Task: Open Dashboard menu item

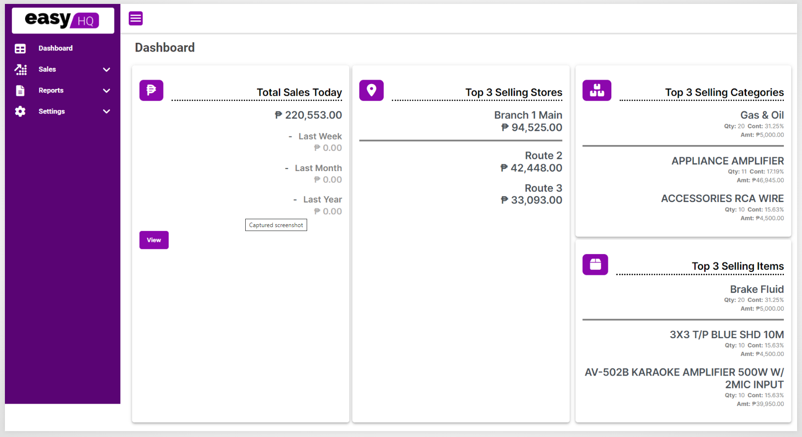Action: pos(56,48)
